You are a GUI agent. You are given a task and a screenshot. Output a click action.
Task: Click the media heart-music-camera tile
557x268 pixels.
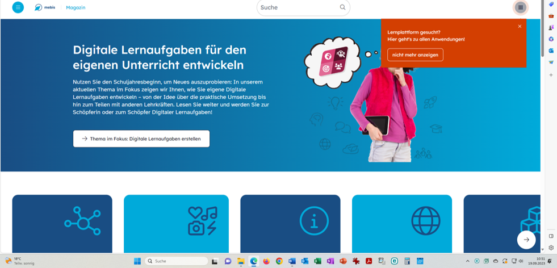[176, 224]
